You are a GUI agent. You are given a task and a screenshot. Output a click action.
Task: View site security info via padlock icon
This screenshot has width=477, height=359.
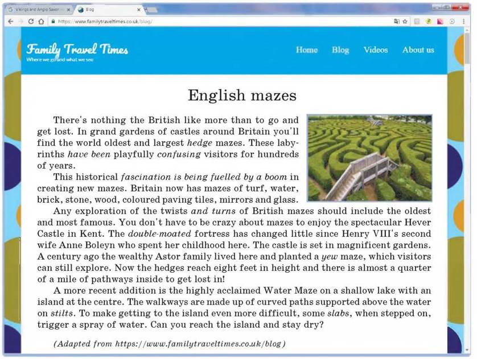(53, 22)
